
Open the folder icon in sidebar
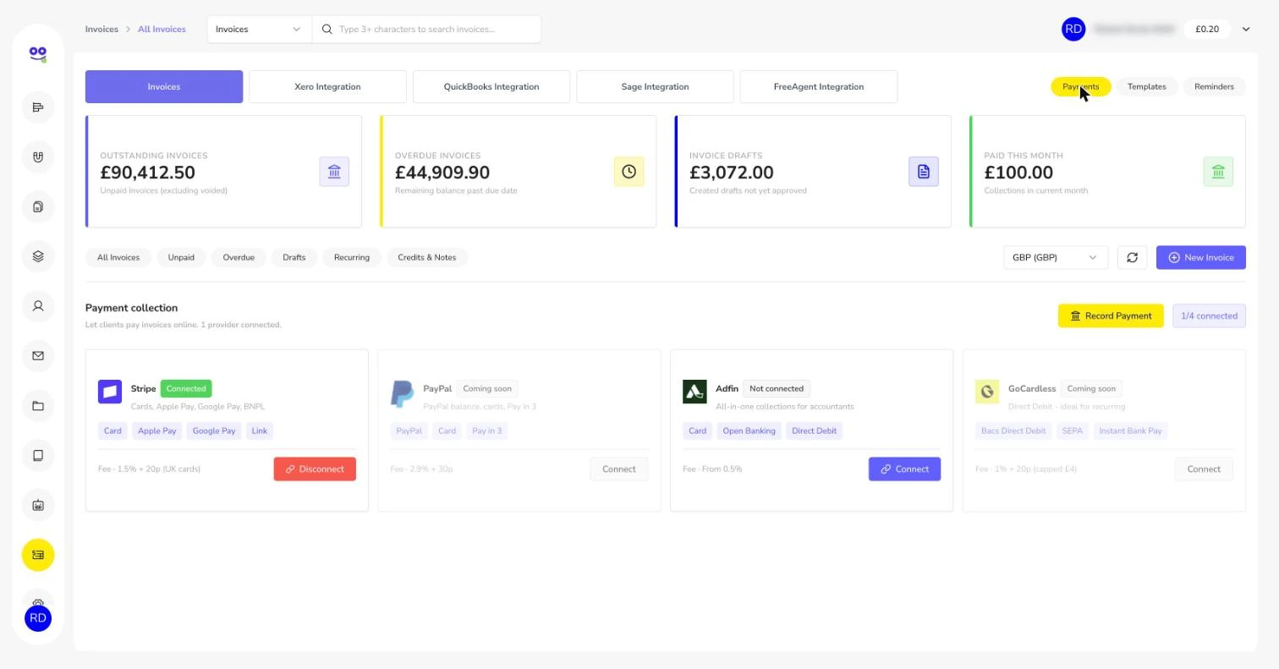coord(38,406)
